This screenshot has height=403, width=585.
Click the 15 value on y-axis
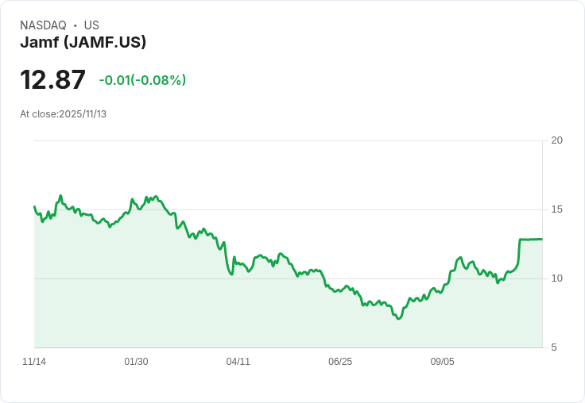coord(557,209)
